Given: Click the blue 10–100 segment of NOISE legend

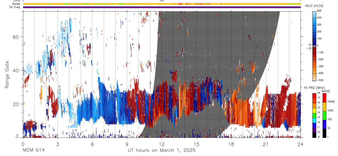Looking at the screenshot, I should point(325,124).
